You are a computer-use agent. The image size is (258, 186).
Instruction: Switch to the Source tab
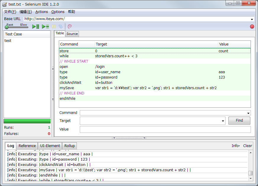[x=72, y=34]
